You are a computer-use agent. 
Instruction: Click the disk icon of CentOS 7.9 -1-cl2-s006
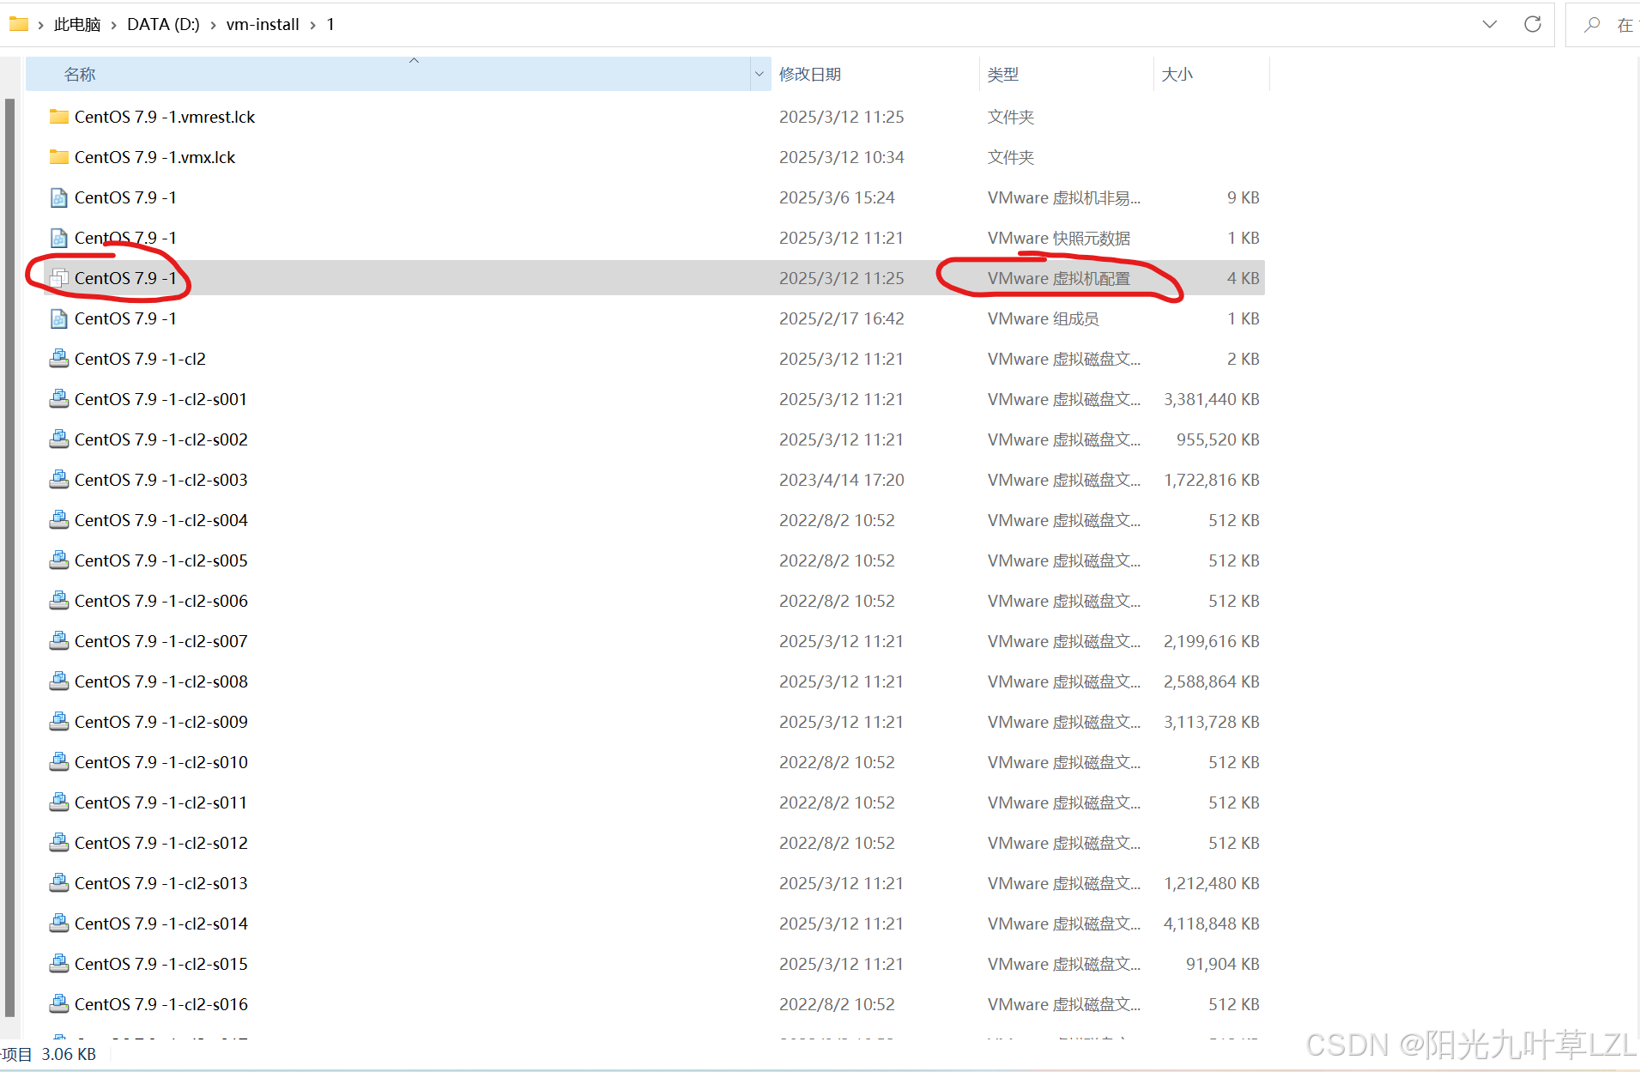[58, 601]
